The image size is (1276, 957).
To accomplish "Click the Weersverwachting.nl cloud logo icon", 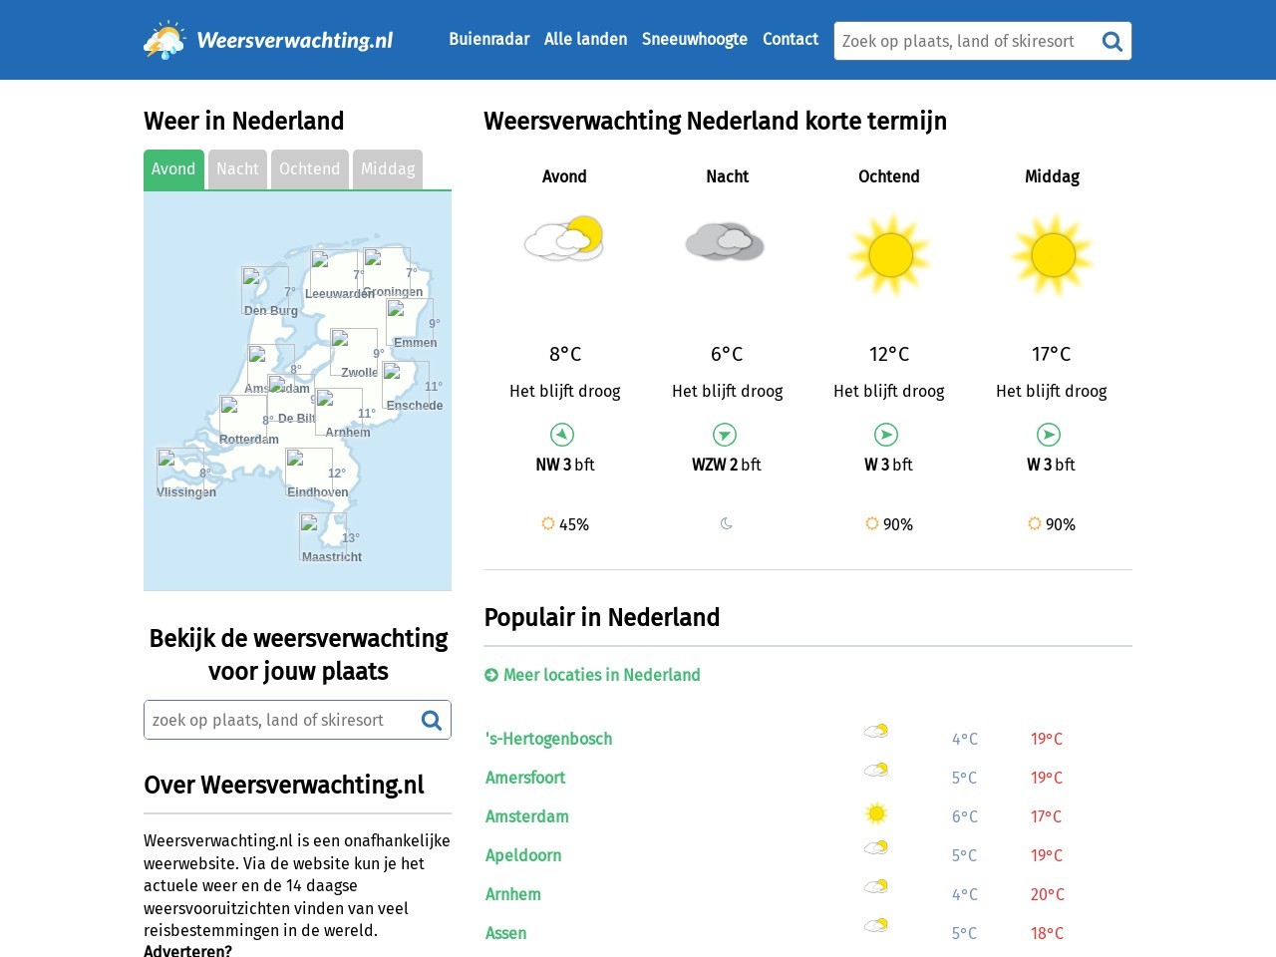I will click(x=165, y=40).
